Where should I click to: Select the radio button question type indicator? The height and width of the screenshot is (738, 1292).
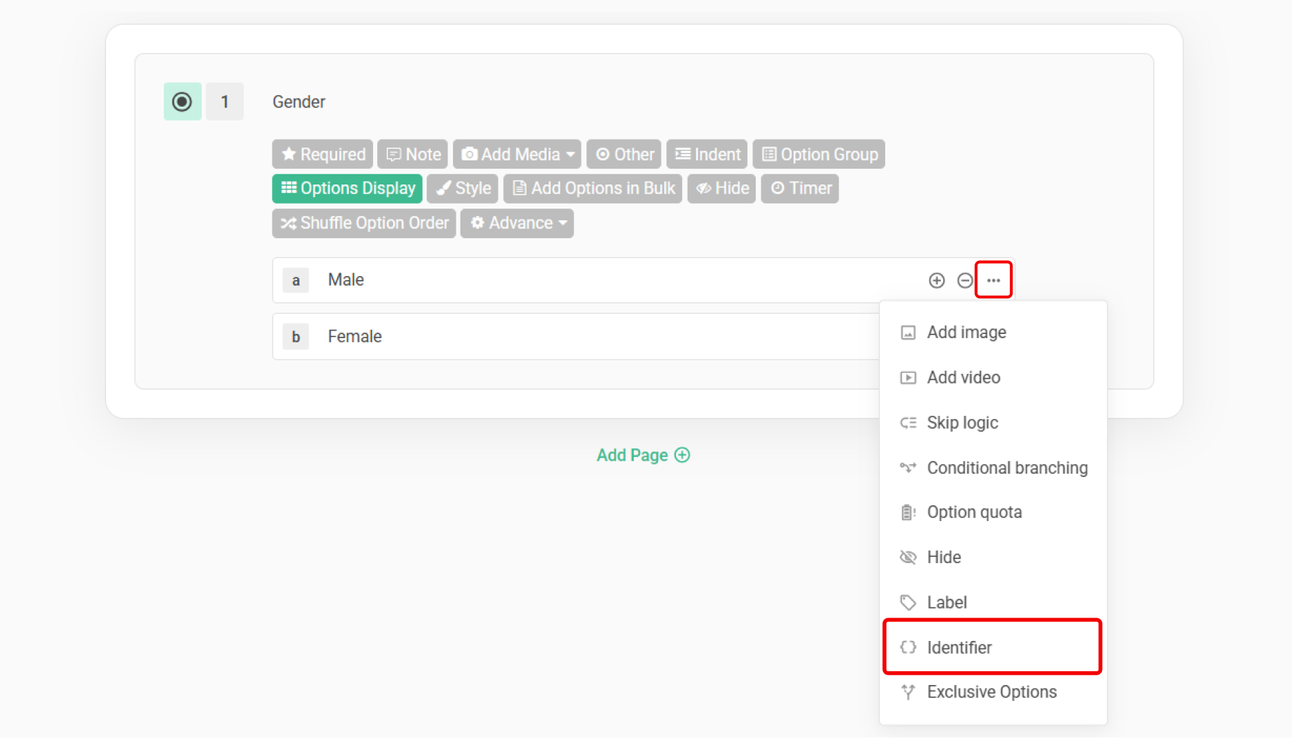click(182, 101)
